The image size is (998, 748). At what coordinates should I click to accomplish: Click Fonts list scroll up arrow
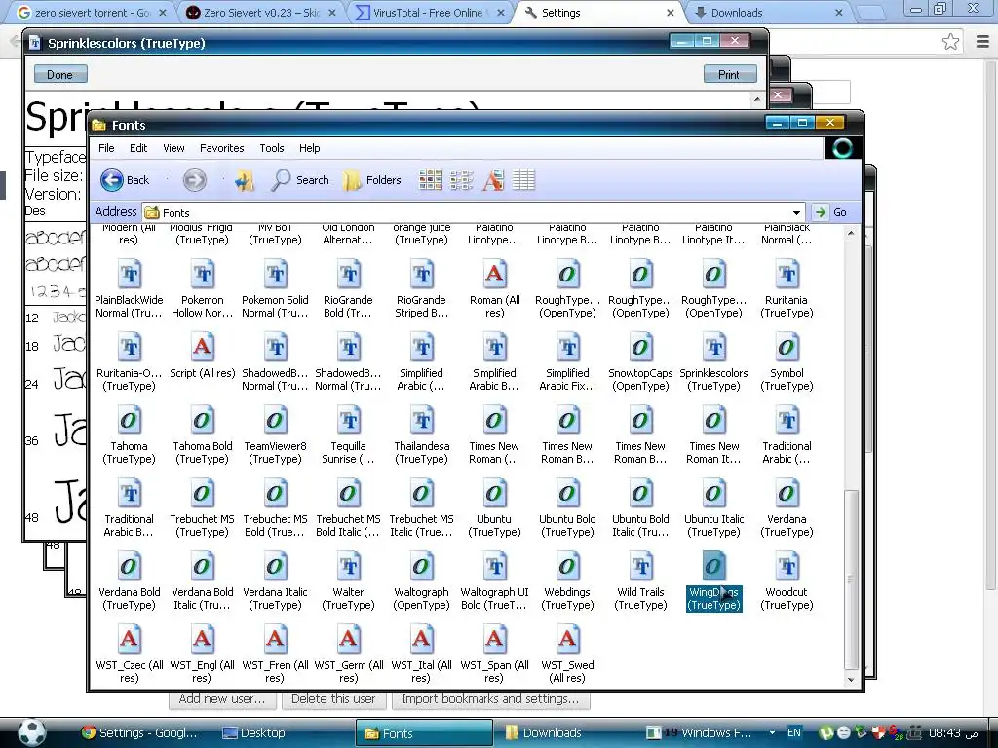pyautogui.click(x=851, y=234)
